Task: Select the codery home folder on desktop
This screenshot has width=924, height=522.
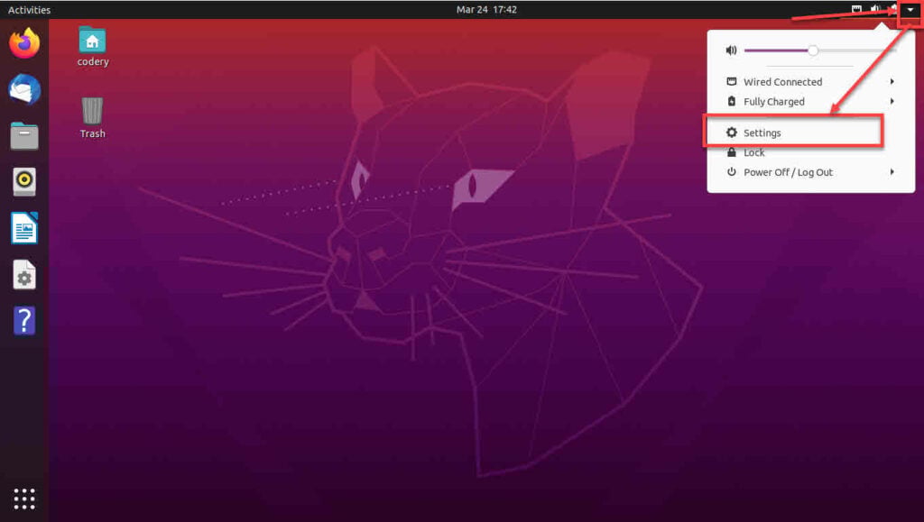Action: click(93, 47)
